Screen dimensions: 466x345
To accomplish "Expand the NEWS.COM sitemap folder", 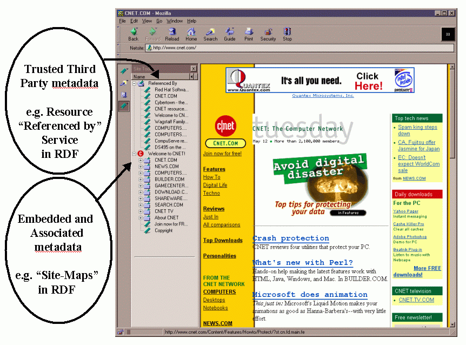I will pyautogui.click(x=141, y=167).
